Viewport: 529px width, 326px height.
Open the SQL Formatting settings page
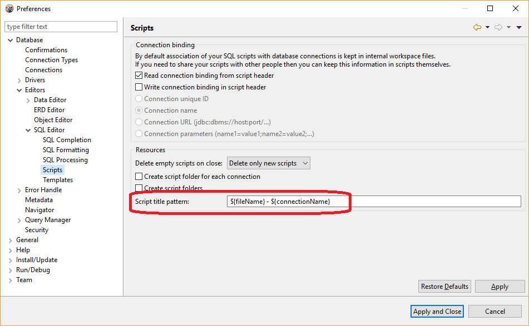pyautogui.click(x=66, y=149)
